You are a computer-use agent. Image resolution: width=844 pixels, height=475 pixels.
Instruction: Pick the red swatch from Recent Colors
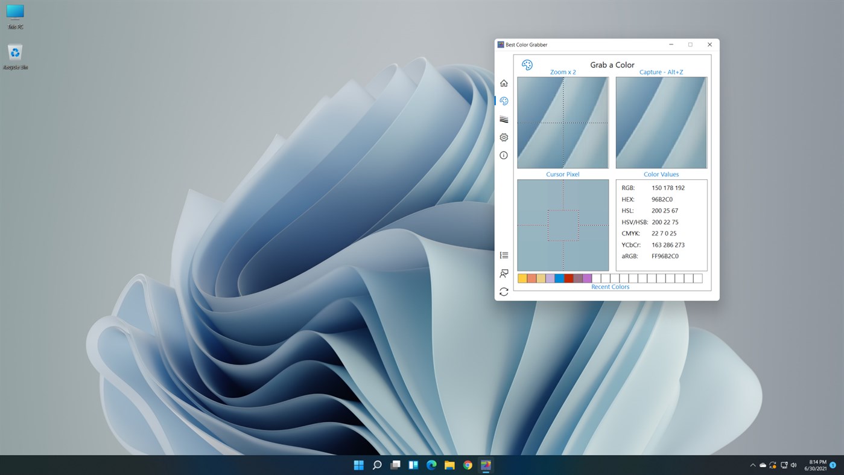tap(569, 278)
